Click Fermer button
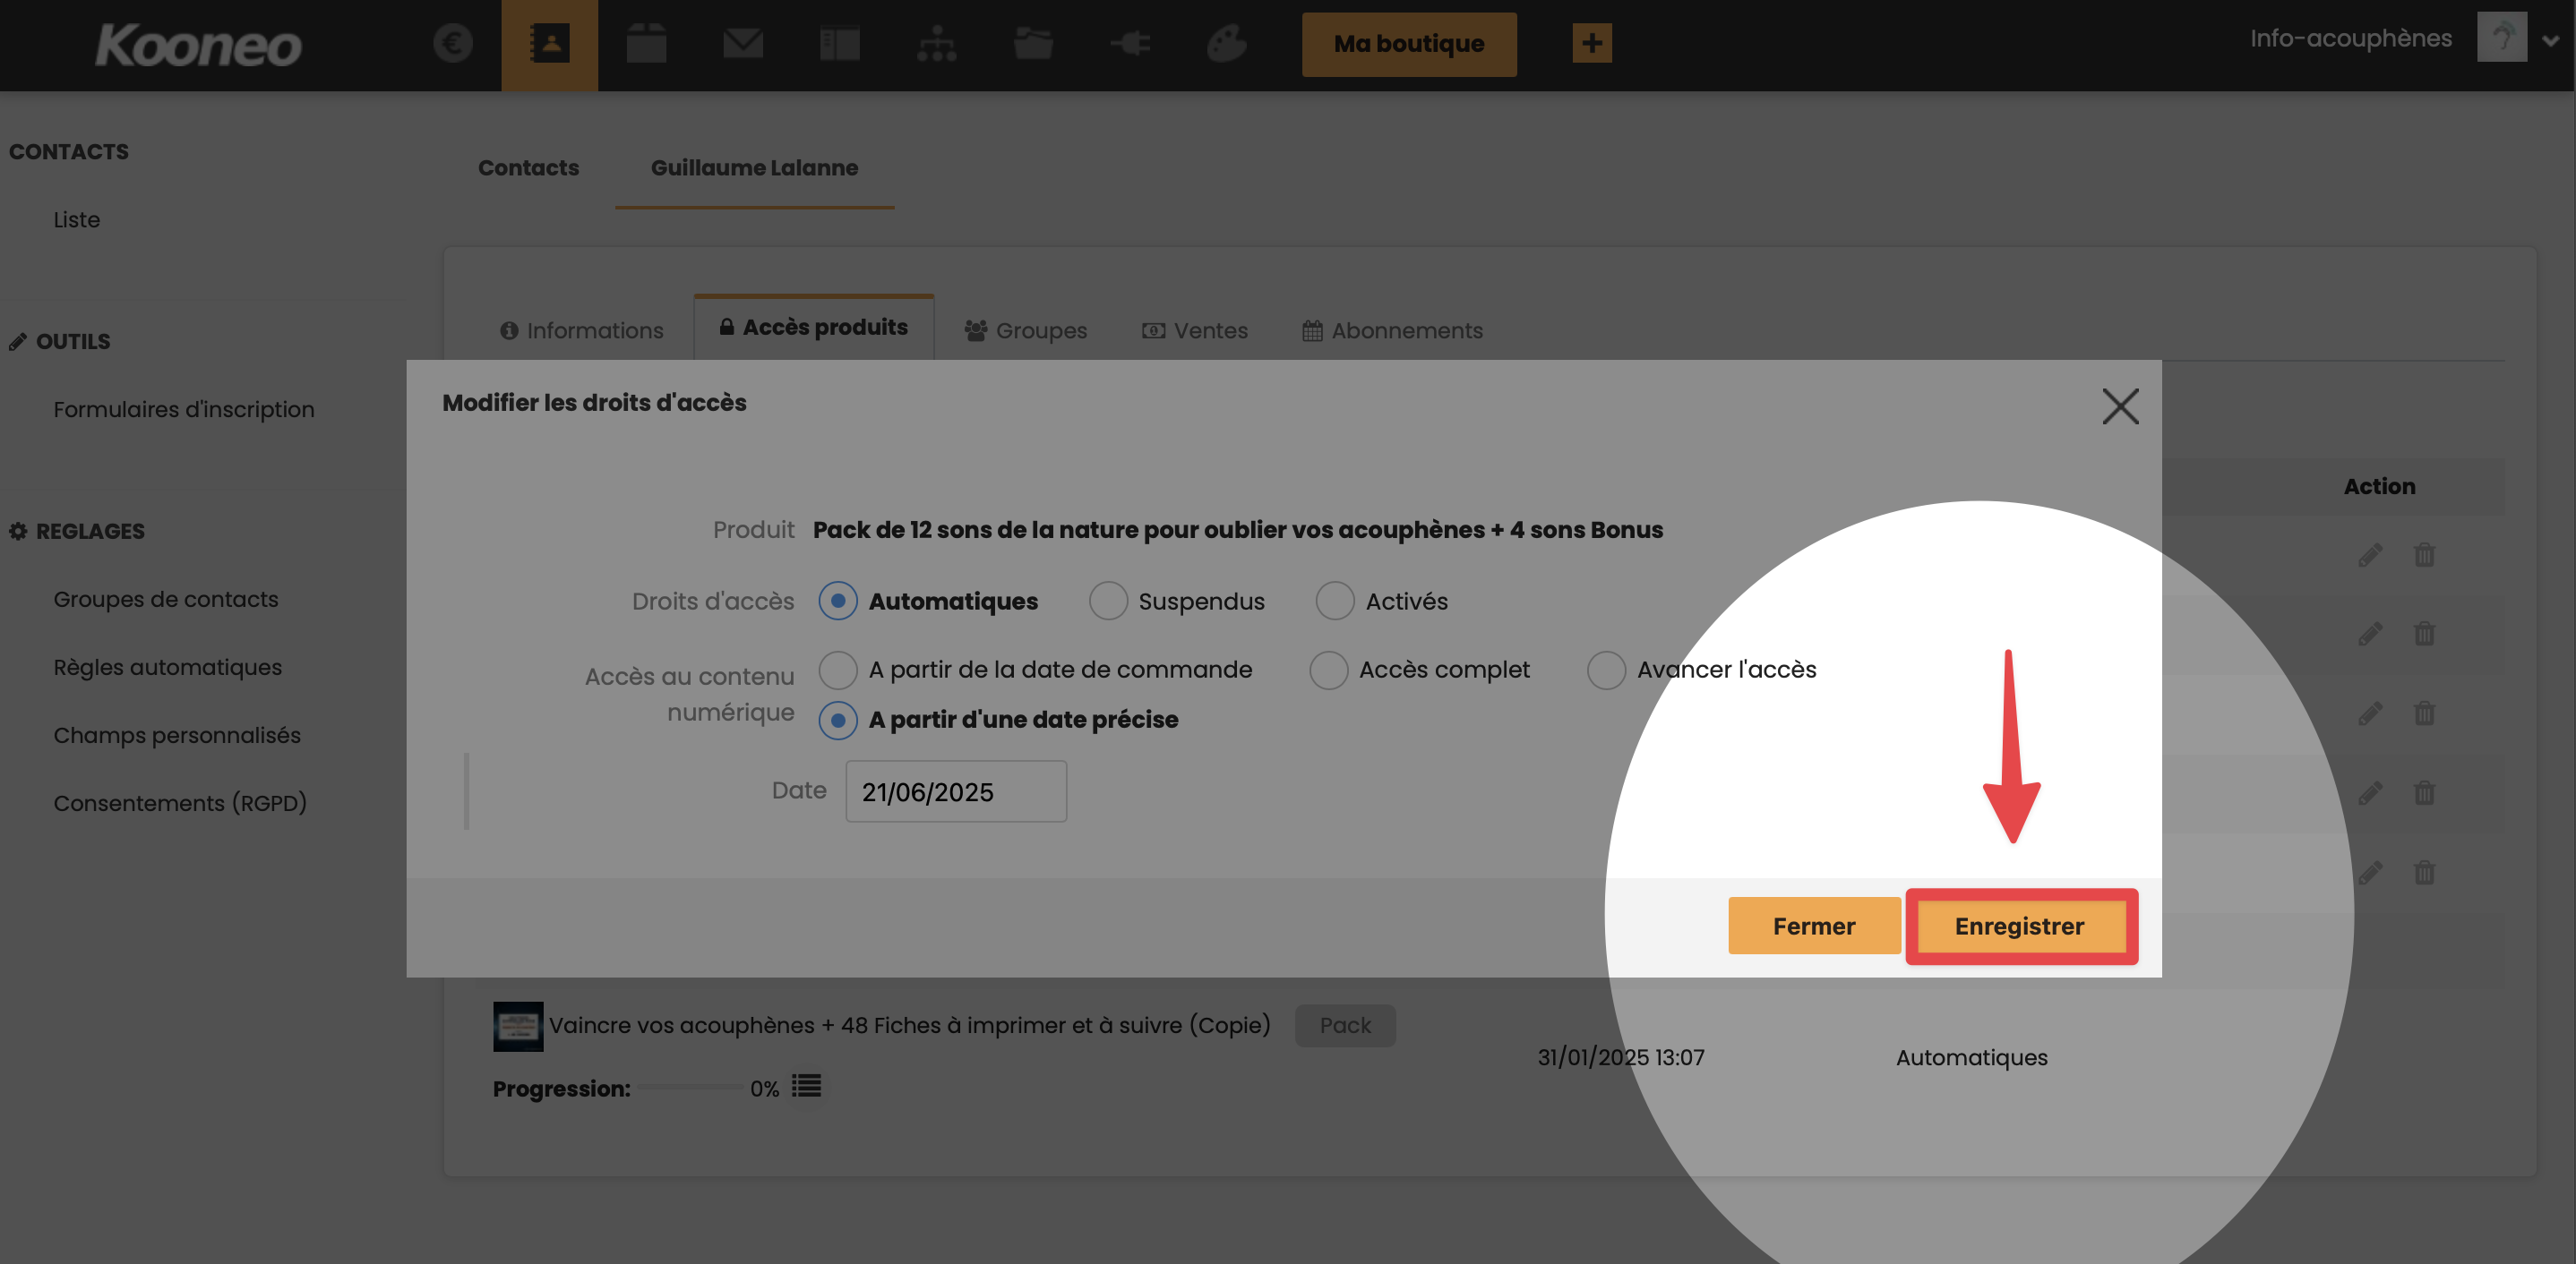This screenshot has width=2576, height=1264. pyautogui.click(x=1813, y=927)
